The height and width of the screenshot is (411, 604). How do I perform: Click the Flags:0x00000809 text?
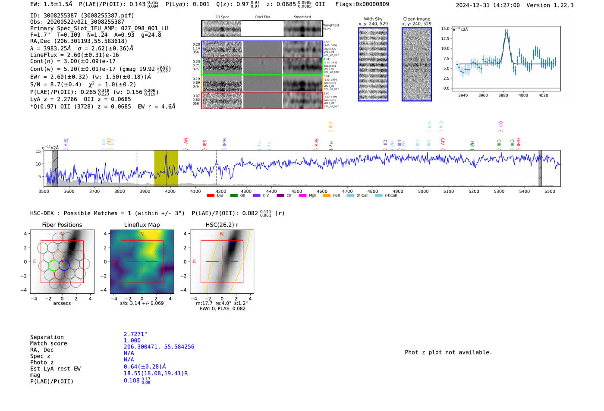tap(362, 4)
